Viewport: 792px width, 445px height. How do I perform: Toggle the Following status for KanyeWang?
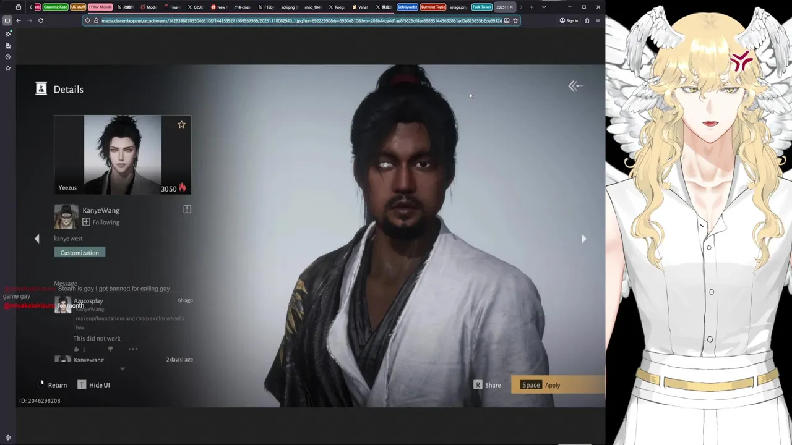101,222
